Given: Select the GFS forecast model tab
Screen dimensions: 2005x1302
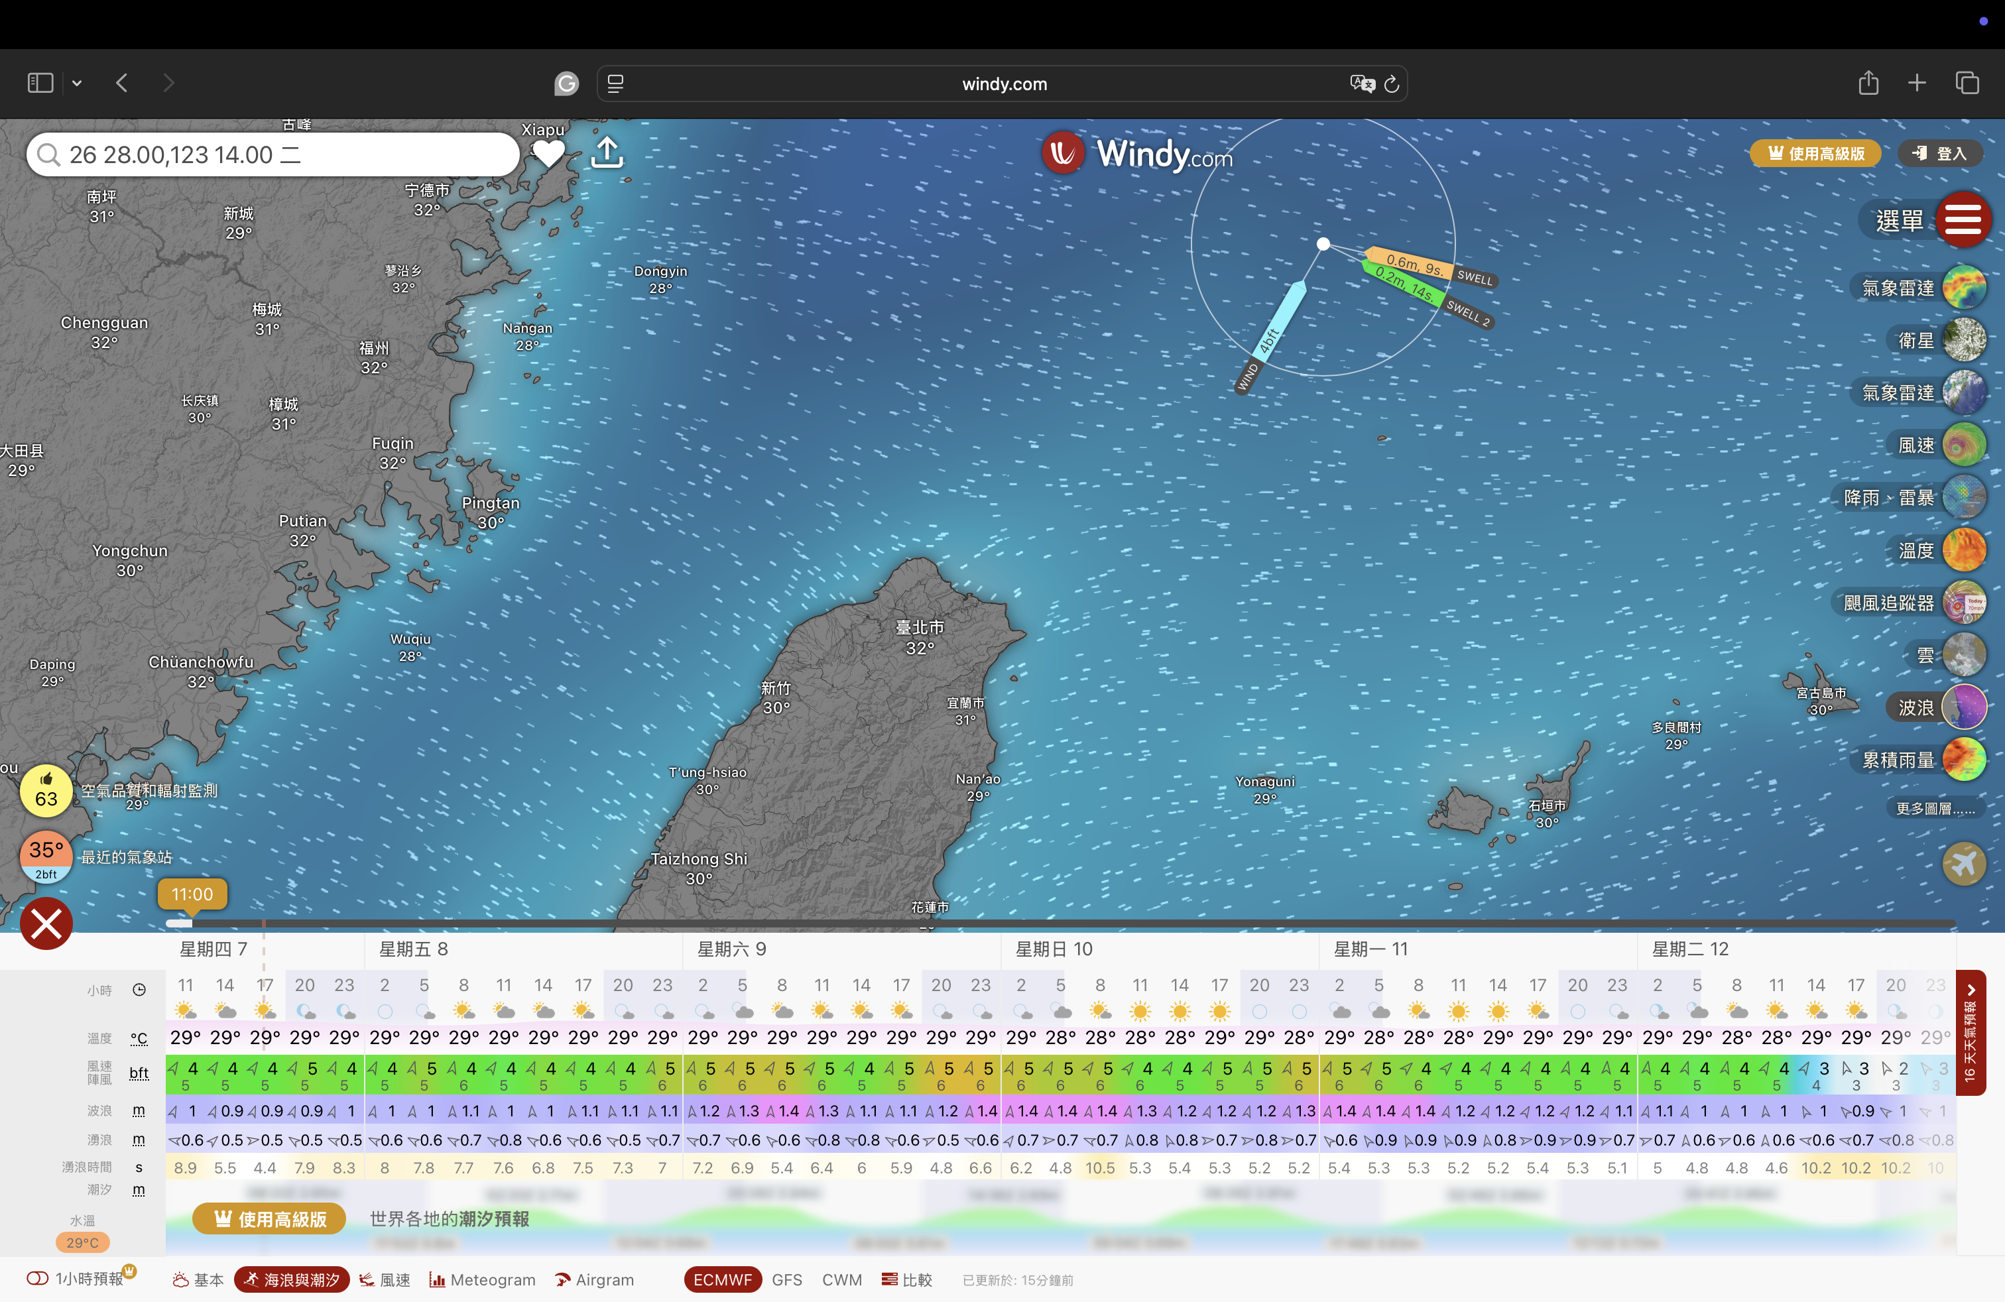Looking at the screenshot, I should [x=786, y=1279].
